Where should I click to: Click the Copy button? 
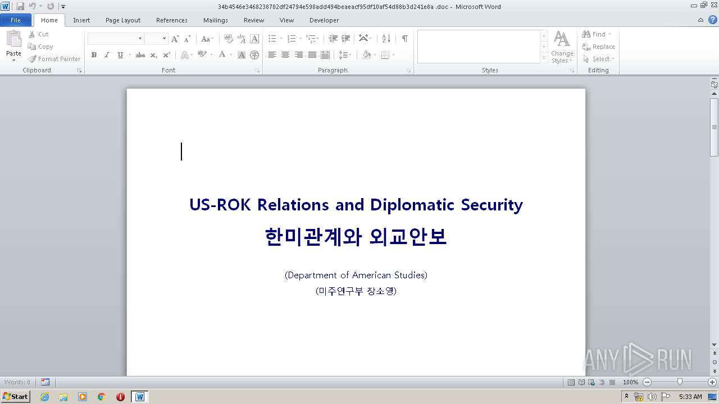point(40,47)
